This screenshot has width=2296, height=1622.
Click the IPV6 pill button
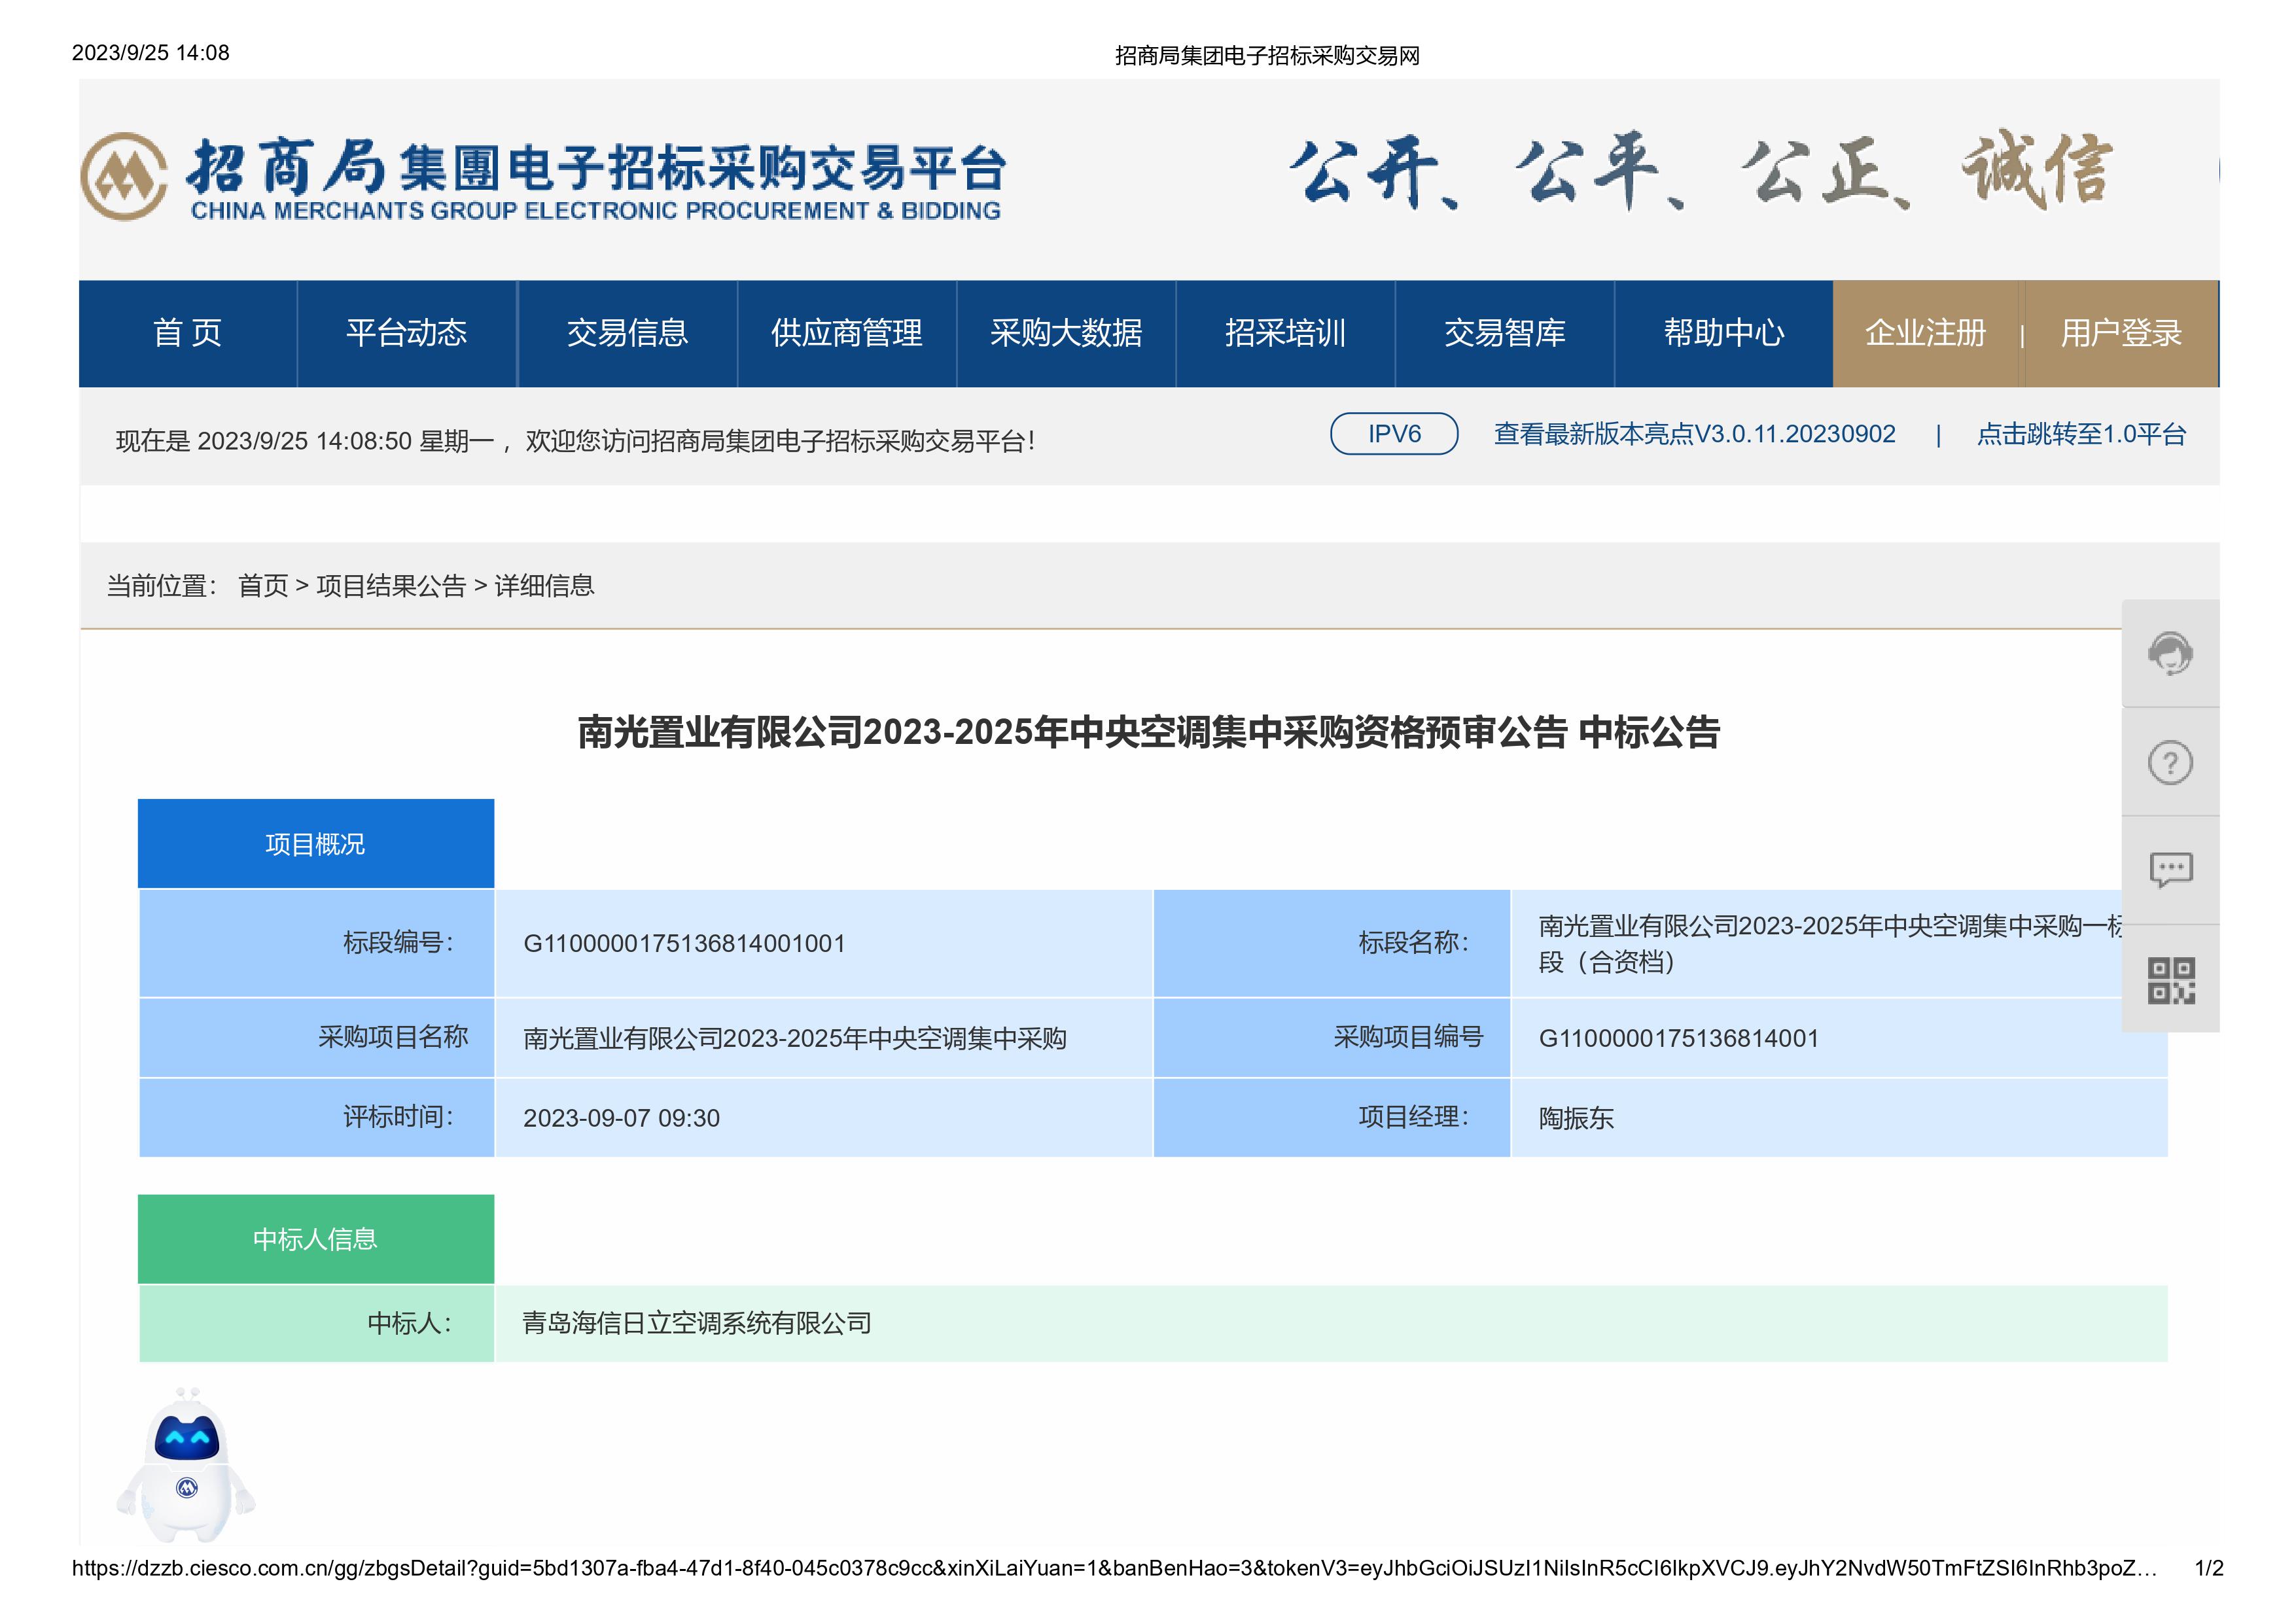tap(1393, 434)
